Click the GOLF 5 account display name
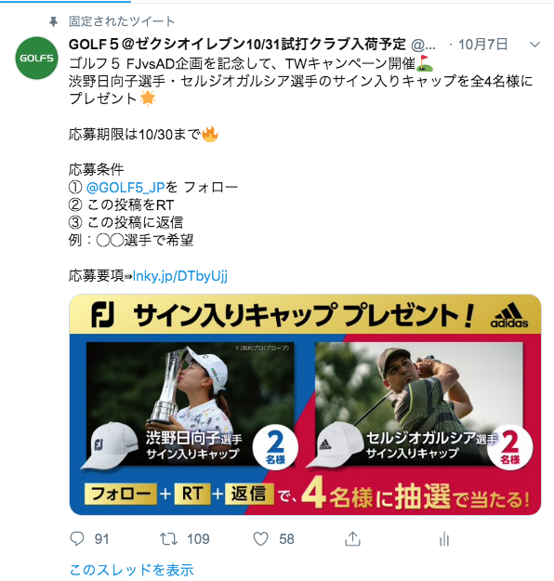 (x=237, y=45)
